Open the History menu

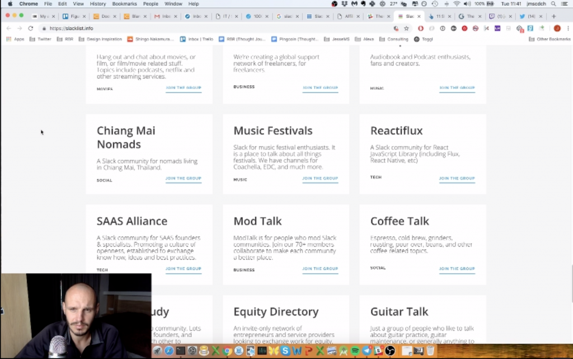[x=97, y=4]
